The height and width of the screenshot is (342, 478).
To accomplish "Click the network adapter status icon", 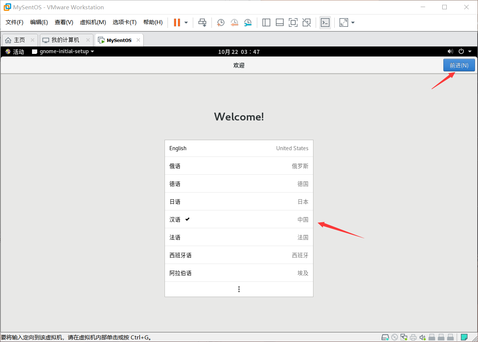I will [404, 337].
